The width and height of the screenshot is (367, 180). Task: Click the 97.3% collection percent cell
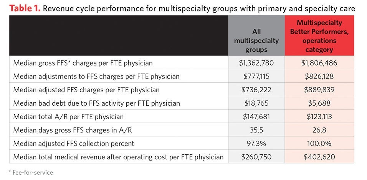(256, 143)
